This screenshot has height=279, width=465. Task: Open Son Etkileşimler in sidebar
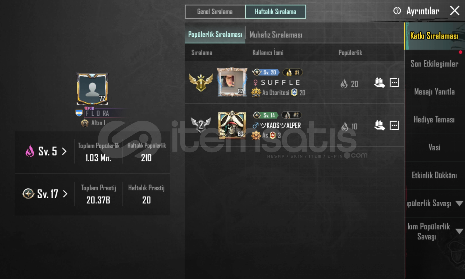point(435,64)
